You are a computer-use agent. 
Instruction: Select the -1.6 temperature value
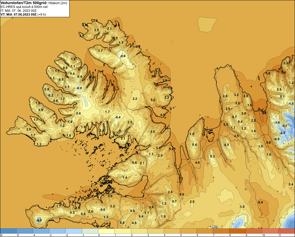277,122
